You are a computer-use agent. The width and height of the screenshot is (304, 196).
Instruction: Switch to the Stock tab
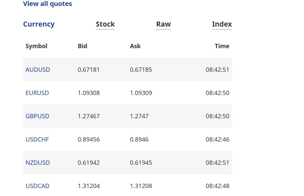[105, 24]
